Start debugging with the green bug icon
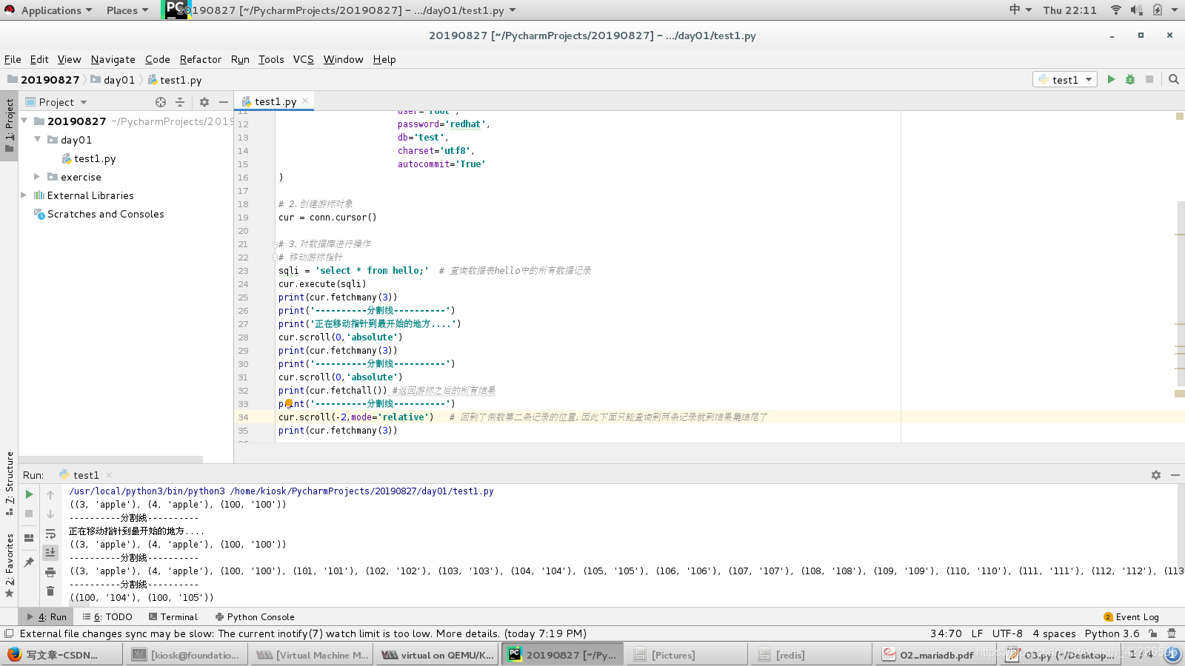 pos(1130,79)
